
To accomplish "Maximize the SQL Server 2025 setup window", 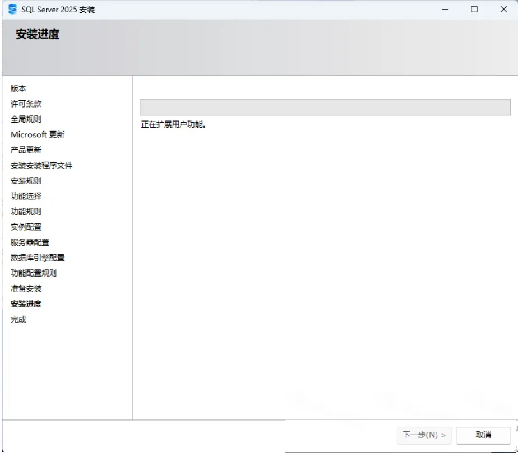I will tap(474, 9).
